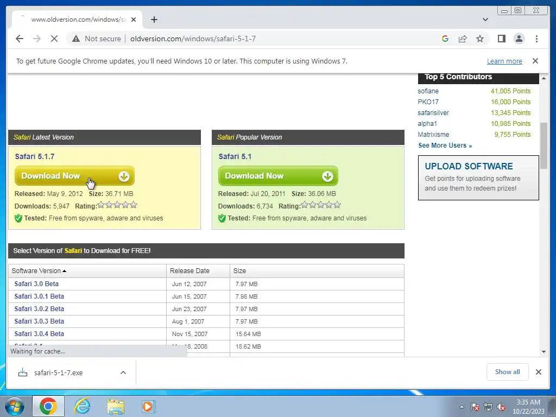Image resolution: width=556 pixels, height=417 pixels.
Task: Open contributor PKO17's profile
Action: pos(428,102)
